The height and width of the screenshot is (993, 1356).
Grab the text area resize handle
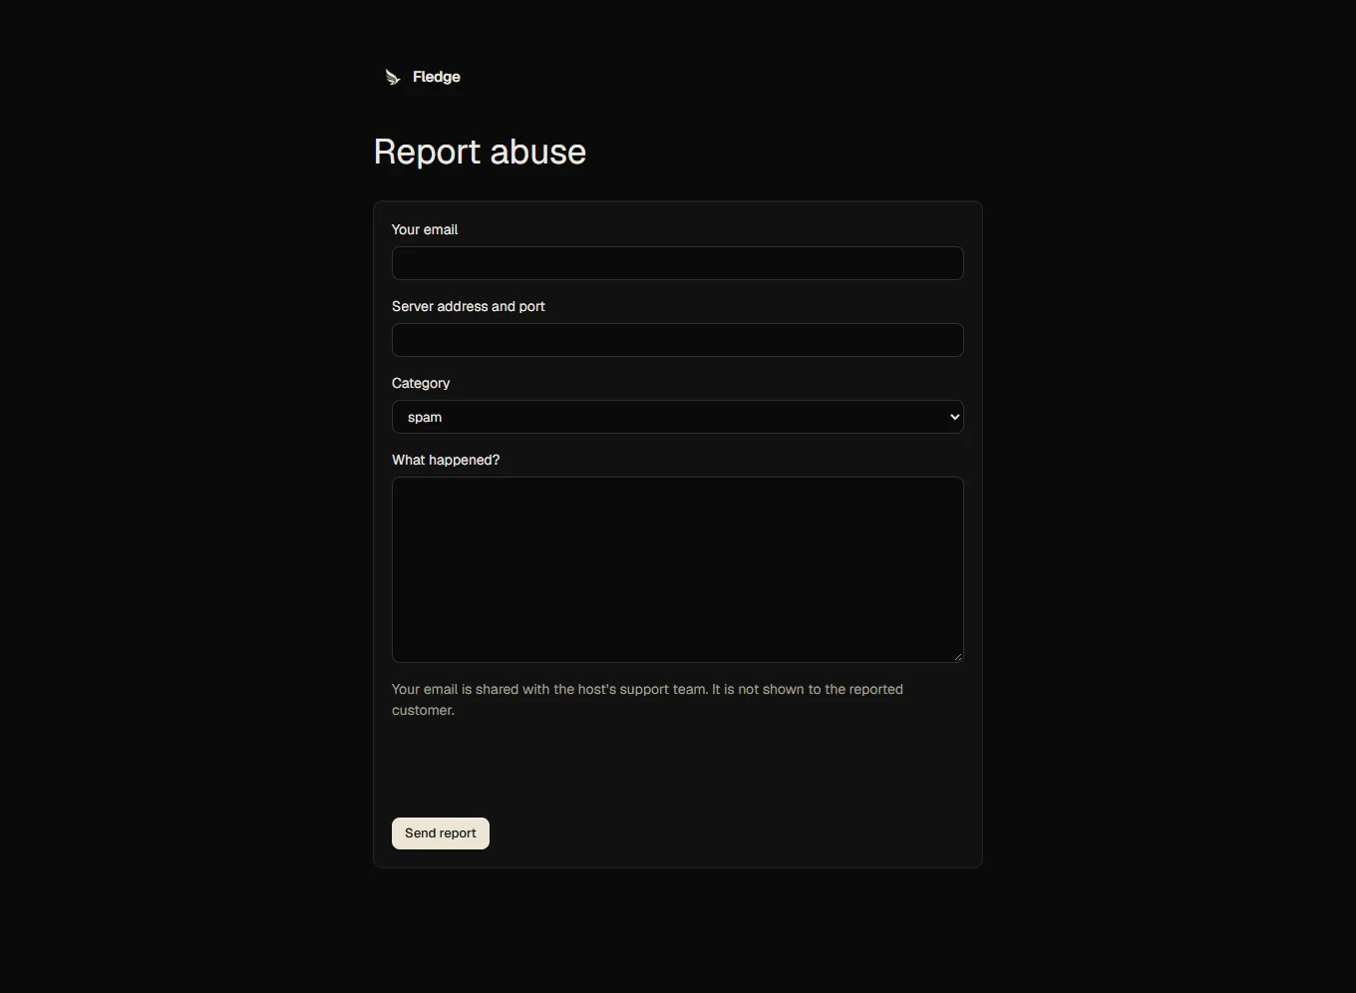957,656
